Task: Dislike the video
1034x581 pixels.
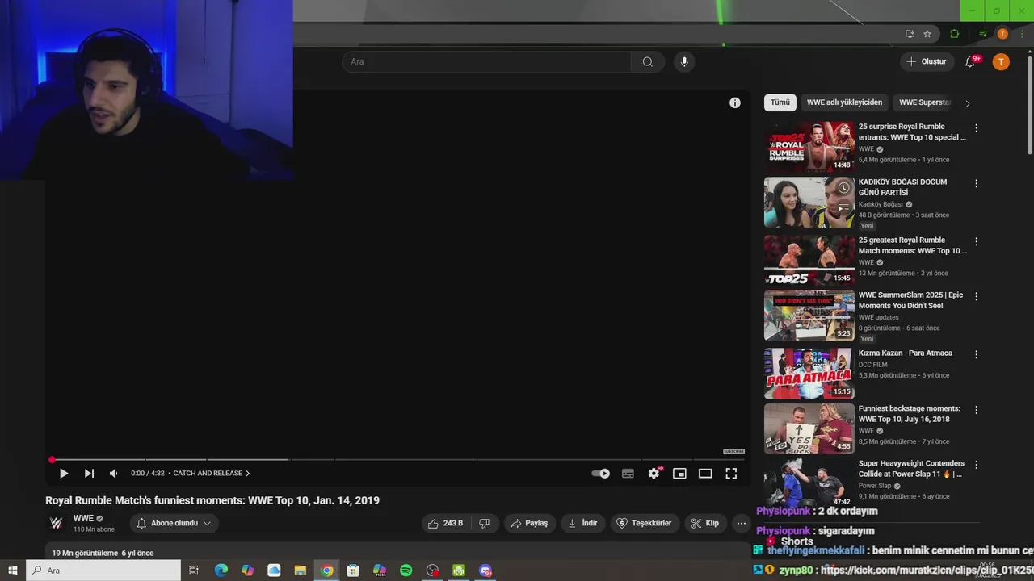Action: point(484,523)
